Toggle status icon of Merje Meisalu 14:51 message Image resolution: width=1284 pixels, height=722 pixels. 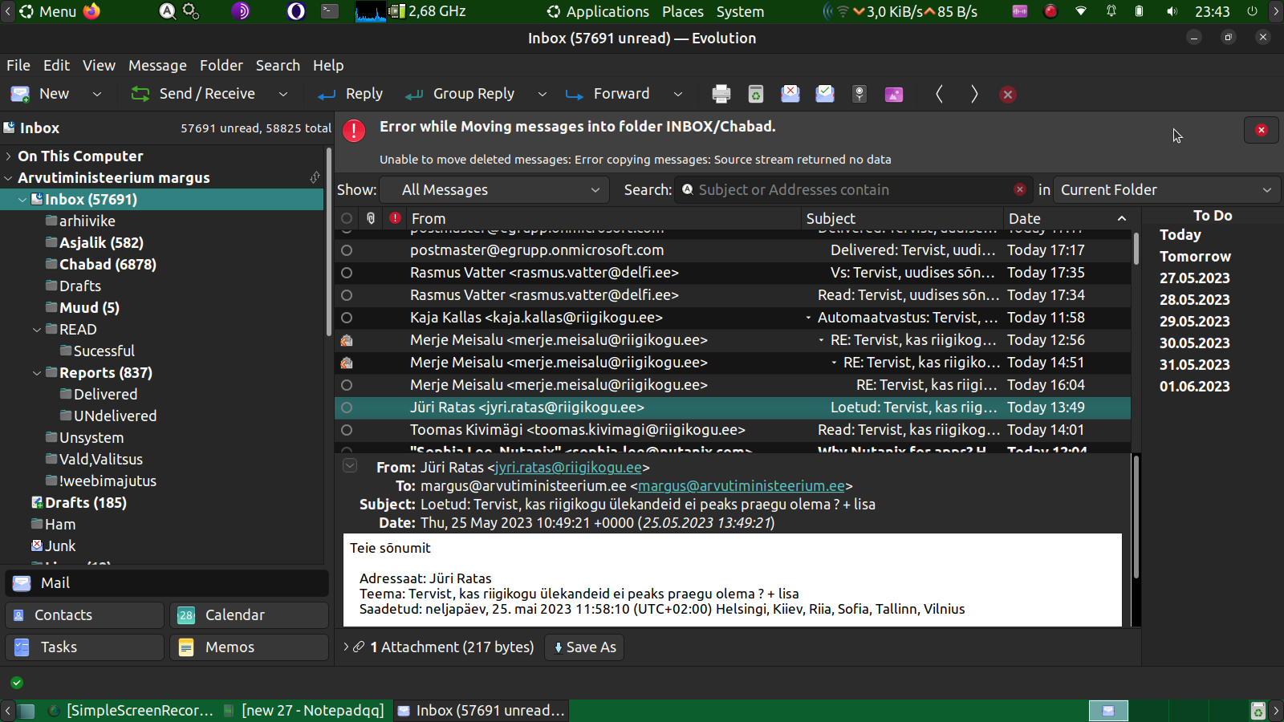[x=347, y=363]
